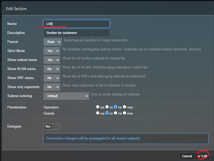This screenshot has height=161, width=214.
Task: Click 'Show only supernets in list' hint text
Action: [x=99, y=85]
